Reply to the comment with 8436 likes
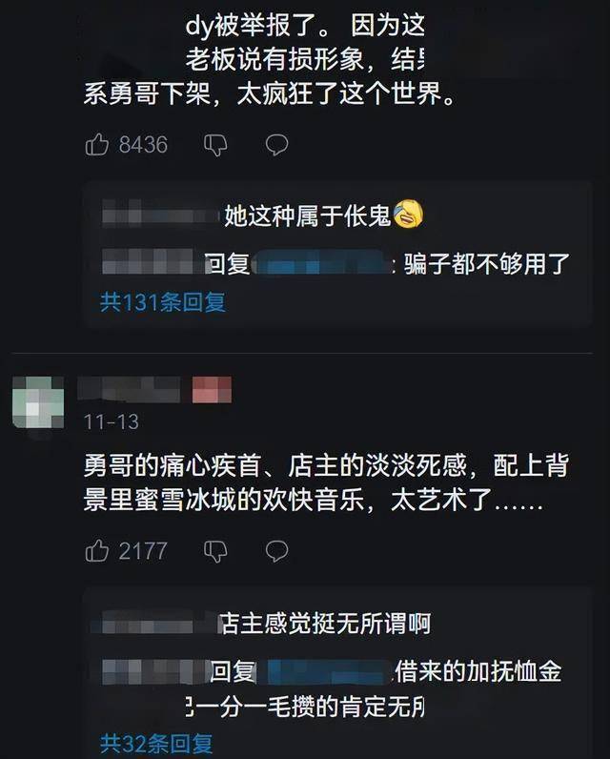This screenshot has width=610, height=759. pyautogui.click(x=276, y=145)
